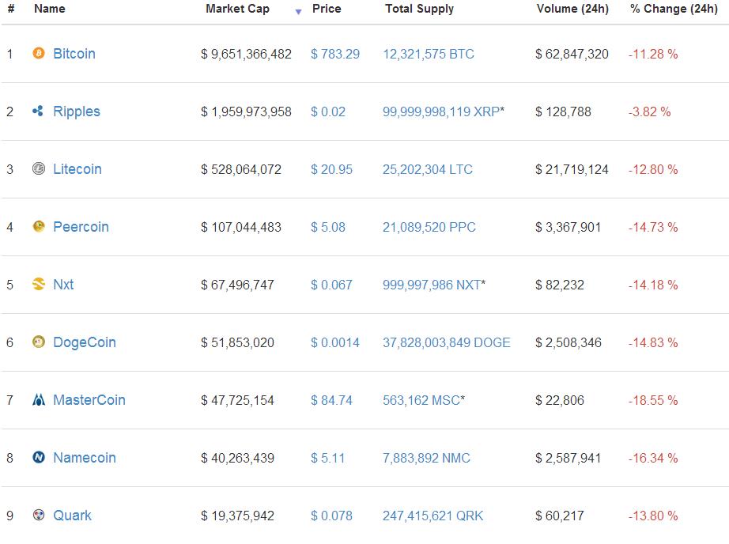Open MasterCoin price link $ 84.74
This screenshot has width=729, height=544.
click(x=331, y=400)
